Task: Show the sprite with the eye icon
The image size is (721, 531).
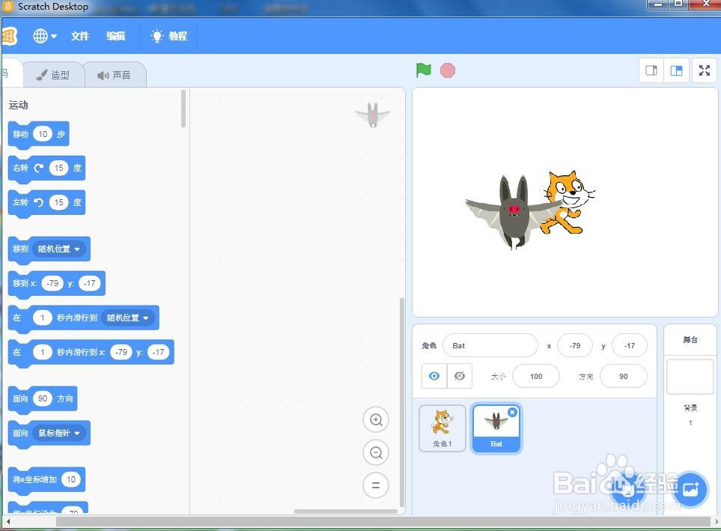Action: click(434, 377)
